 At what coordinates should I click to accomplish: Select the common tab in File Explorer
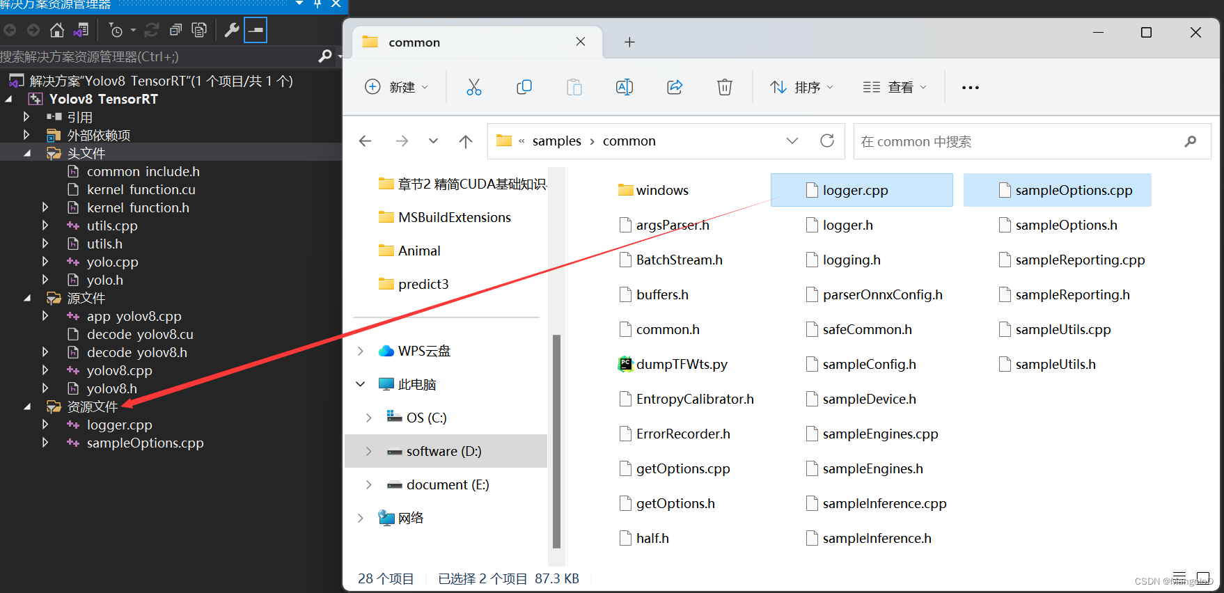478,42
